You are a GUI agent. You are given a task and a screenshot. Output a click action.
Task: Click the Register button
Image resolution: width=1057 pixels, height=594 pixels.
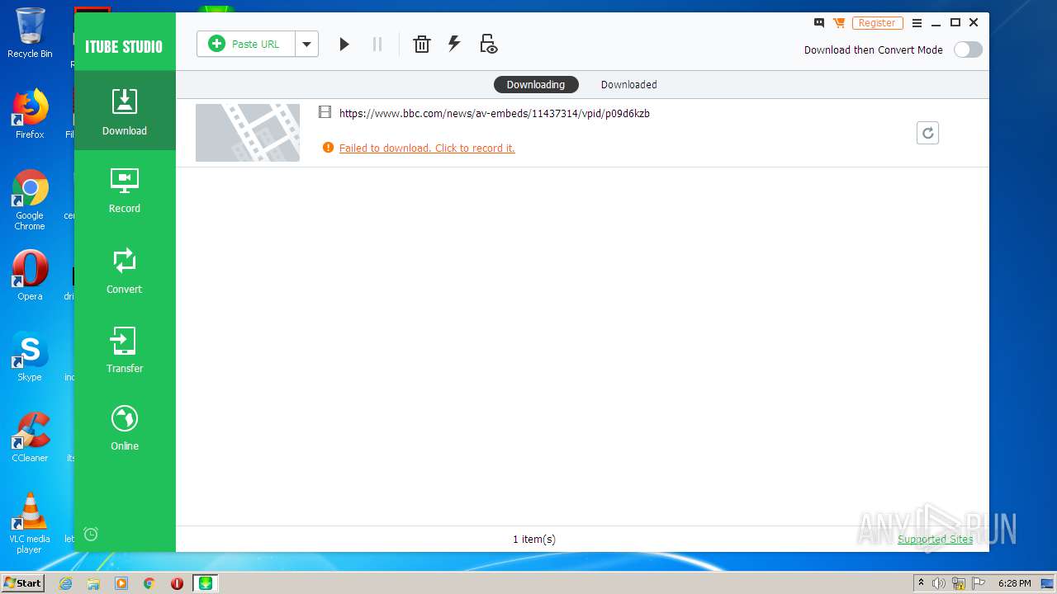tap(877, 23)
